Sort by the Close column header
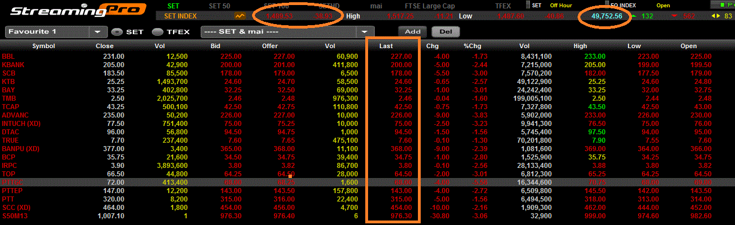 tap(104, 46)
